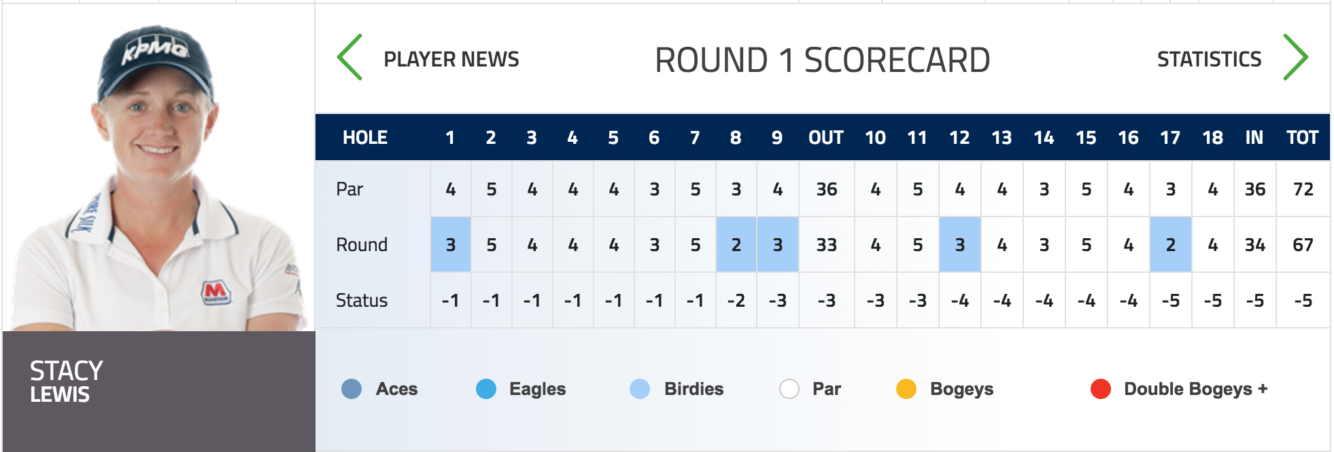The image size is (1334, 452).
Task: Click the birdie score on hole 12
Action: click(959, 244)
